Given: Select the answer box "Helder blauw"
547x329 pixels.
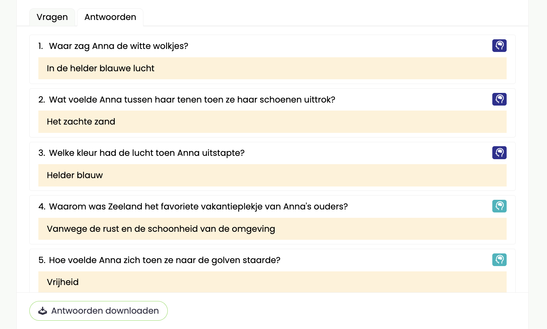Looking at the screenshot, I should pos(75,175).
